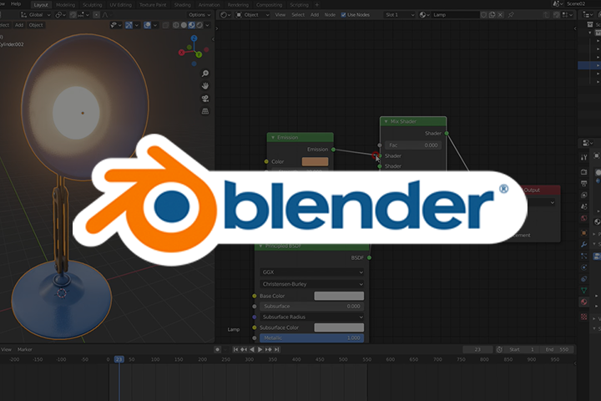Select material preview viewport shading
This screenshot has width=601, height=401.
[191, 25]
